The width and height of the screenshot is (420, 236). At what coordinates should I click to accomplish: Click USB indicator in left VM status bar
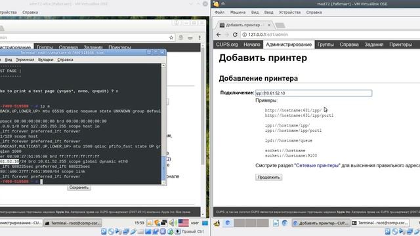[x=133, y=231]
